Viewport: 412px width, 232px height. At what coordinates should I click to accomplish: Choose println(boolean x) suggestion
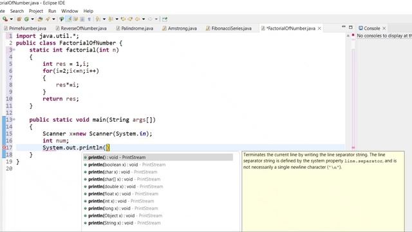tap(158, 165)
